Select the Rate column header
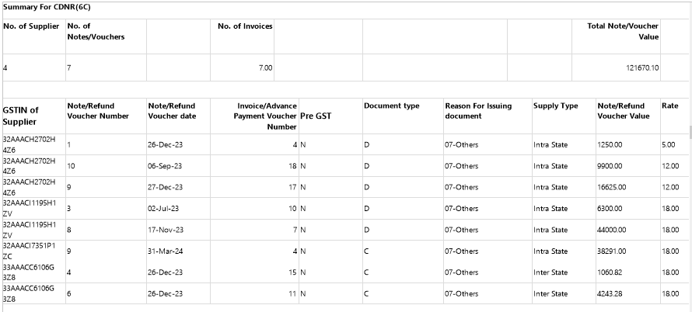The image size is (692, 312). click(669, 106)
